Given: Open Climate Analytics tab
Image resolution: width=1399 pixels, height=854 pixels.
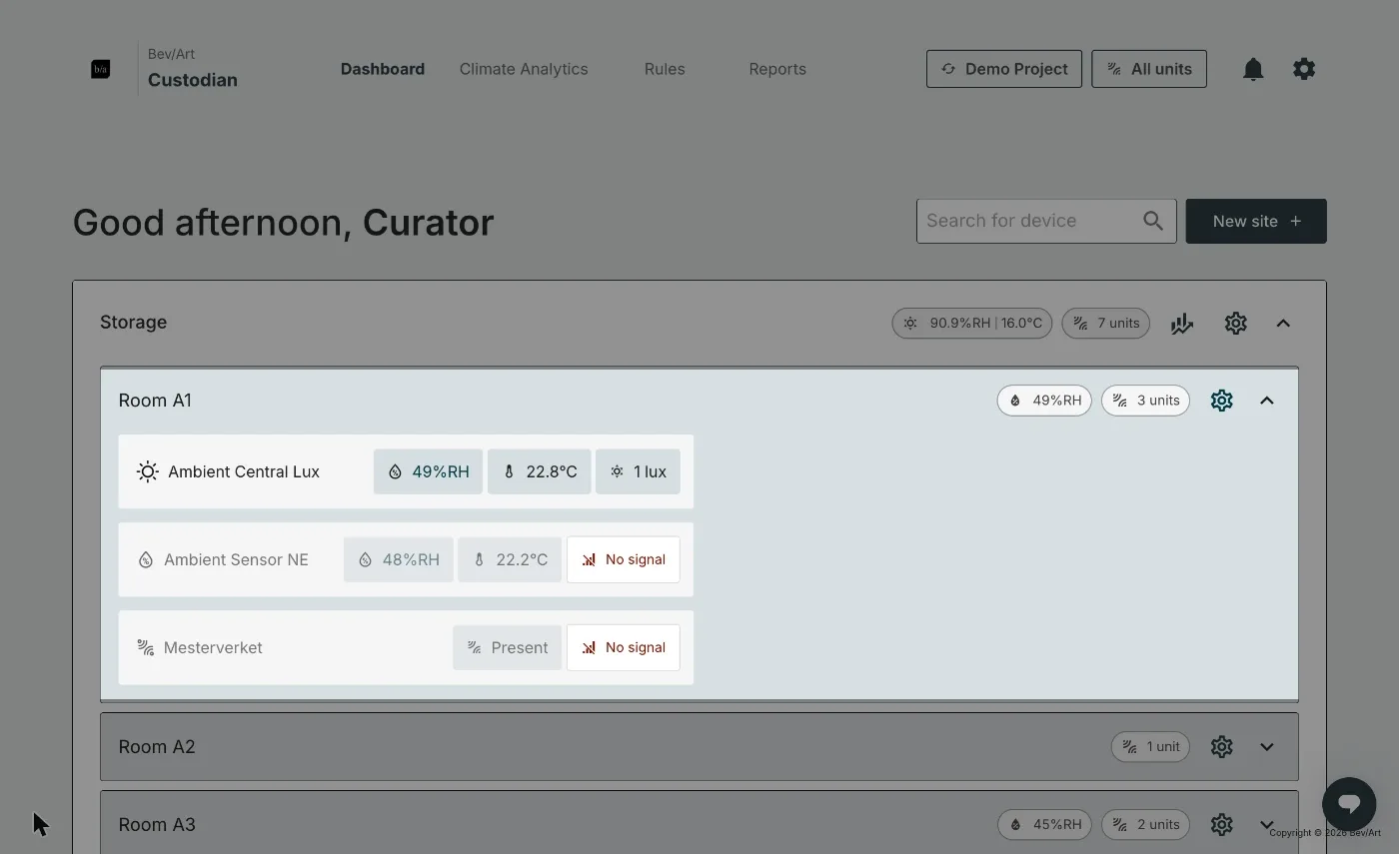Looking at the screenshot, I should [x=524, y=69].
